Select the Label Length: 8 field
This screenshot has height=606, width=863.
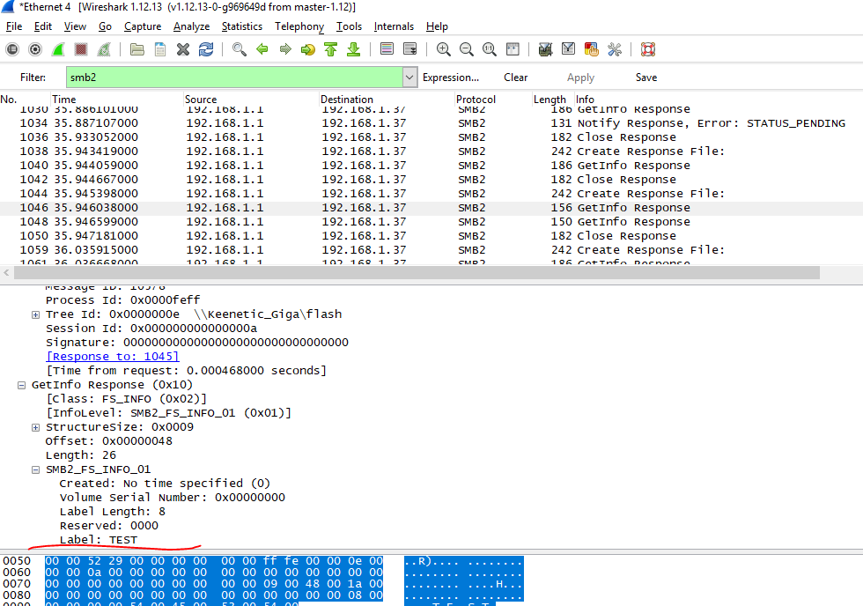[x=113, y=512]
